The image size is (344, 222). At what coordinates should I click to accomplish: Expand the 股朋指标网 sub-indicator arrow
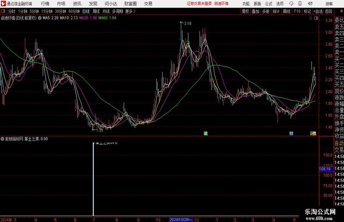point(3,139)
